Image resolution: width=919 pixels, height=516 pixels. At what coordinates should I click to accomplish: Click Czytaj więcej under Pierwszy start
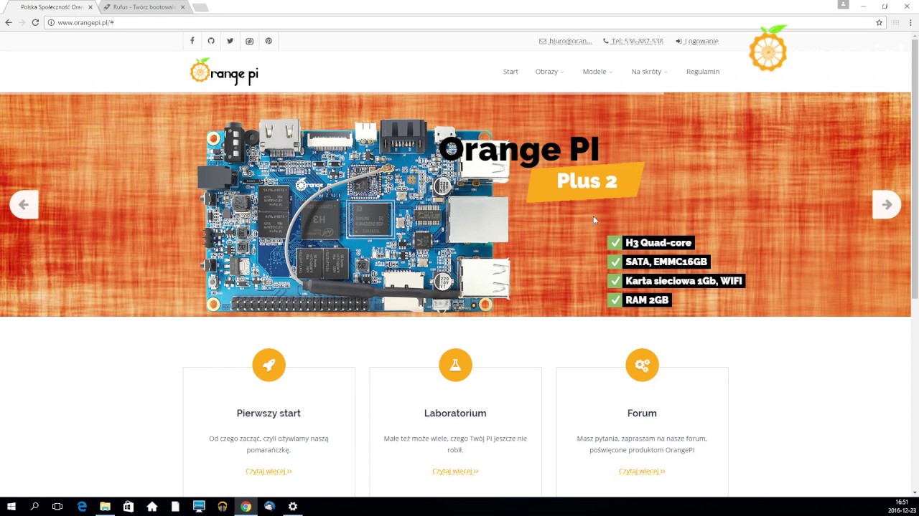[x=269, y=471]
